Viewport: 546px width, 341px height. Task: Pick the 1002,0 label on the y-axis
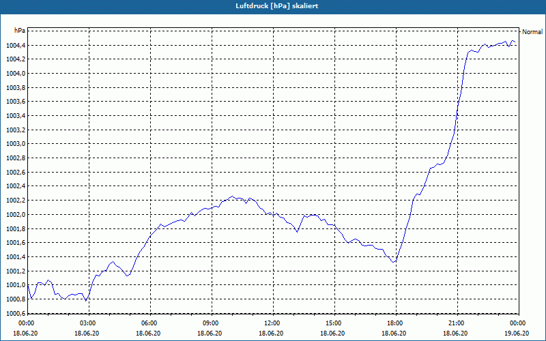(16, 214)
